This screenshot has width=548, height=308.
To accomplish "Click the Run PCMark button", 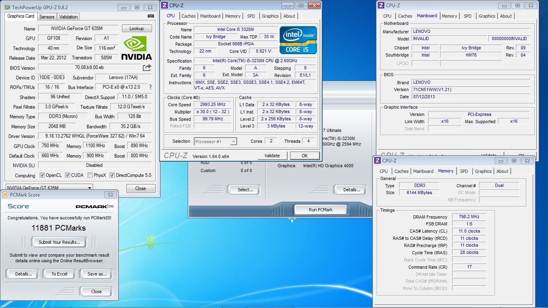I will (x=321, y=210).
